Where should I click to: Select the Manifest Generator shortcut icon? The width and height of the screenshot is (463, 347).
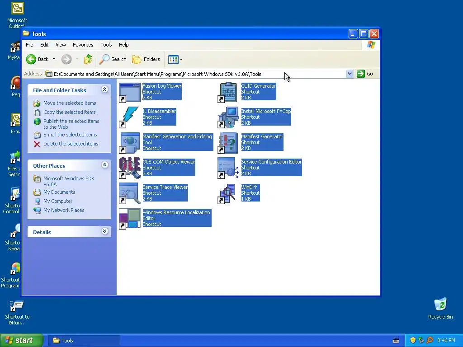(228, 143)
